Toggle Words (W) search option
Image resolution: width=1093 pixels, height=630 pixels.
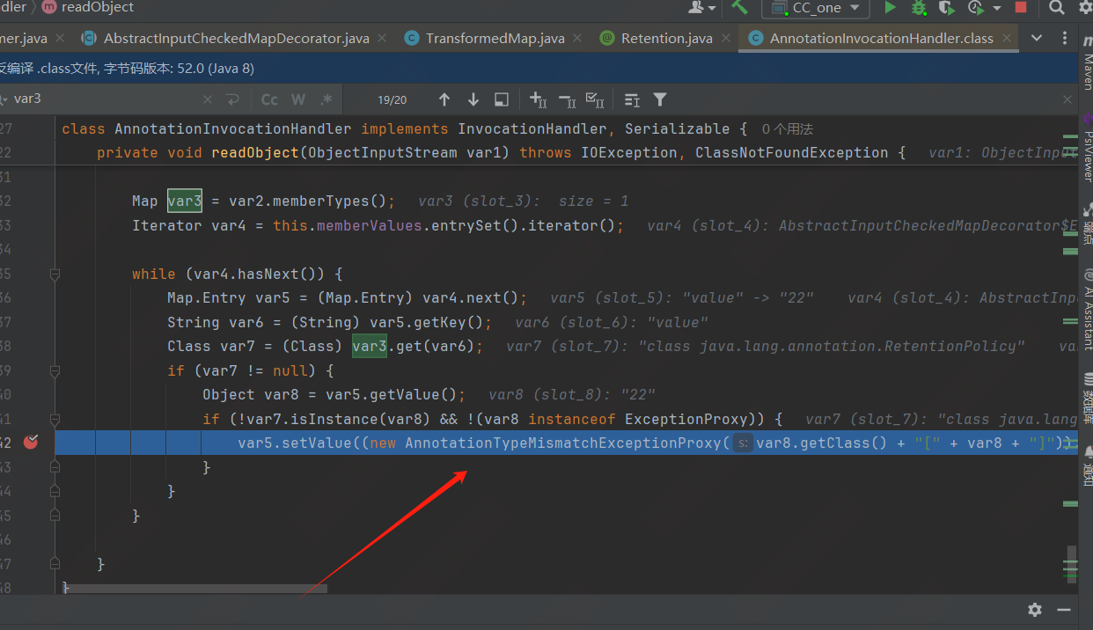[298, 99]
